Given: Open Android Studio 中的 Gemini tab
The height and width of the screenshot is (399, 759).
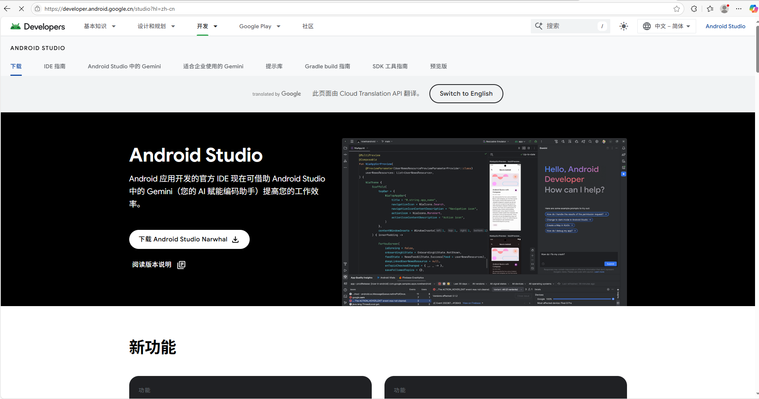Looking at the screenshot, I should pos(124,66).
